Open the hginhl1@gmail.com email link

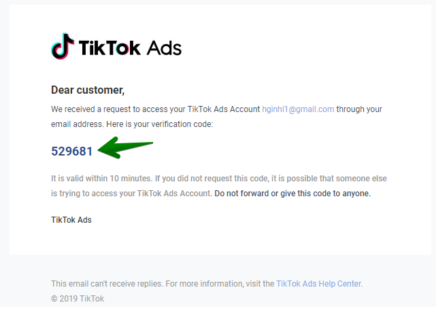pyautogui.click(x=298, y=109)
